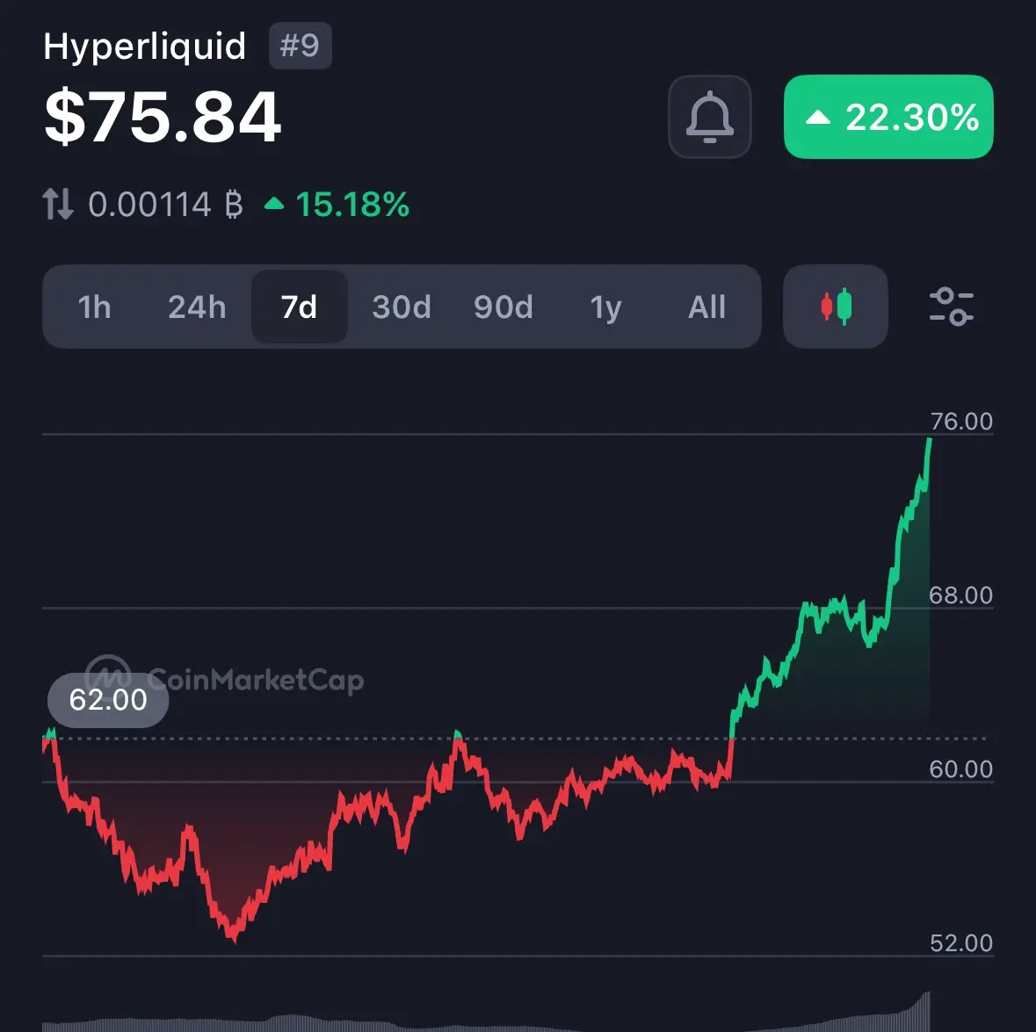The image size is (1036, 1032).
Task: Tap the green up-triangle beside 15.18%
Action: pos(274,204)
